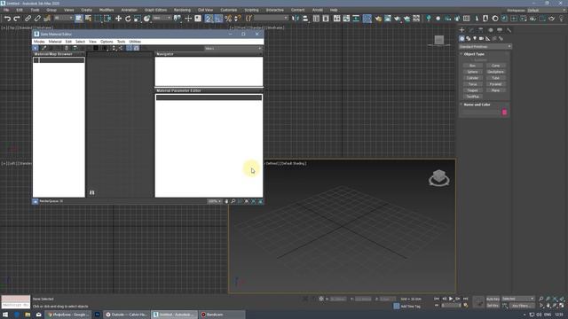This screenshot has height=319, width=568.
Task: Select the Link tool icon
Action: [28, 19]
